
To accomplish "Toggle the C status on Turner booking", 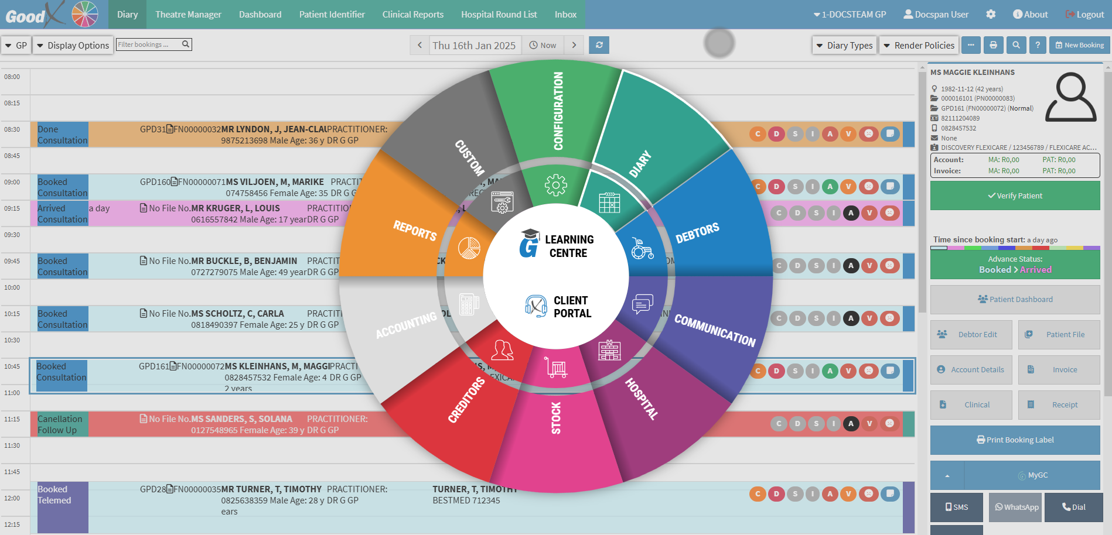I will (x=758, y=494).
